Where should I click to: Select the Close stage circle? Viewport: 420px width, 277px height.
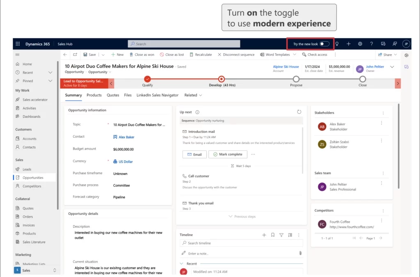pos(363,79)
